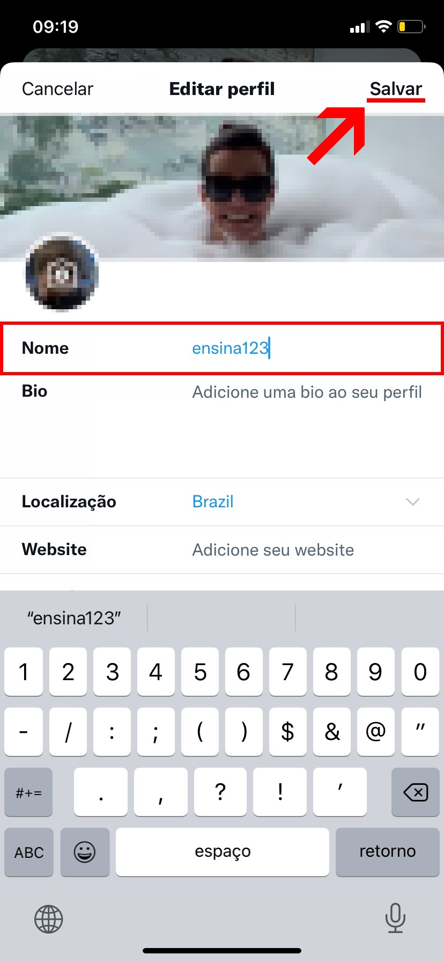Tap the globe language switcher icon
Image resolution: width=444 pixels, height=962 pixels.
[49, 919]
